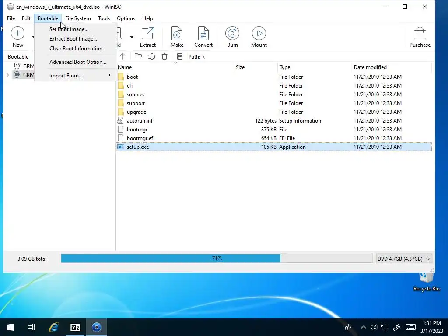The image size is (448, 336).
Task: Select the ISO GRM volume icon in tree
Action: 17,66
